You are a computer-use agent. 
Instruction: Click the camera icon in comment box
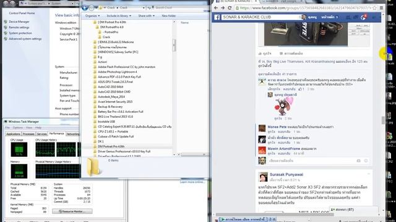(x=358, y=160)
